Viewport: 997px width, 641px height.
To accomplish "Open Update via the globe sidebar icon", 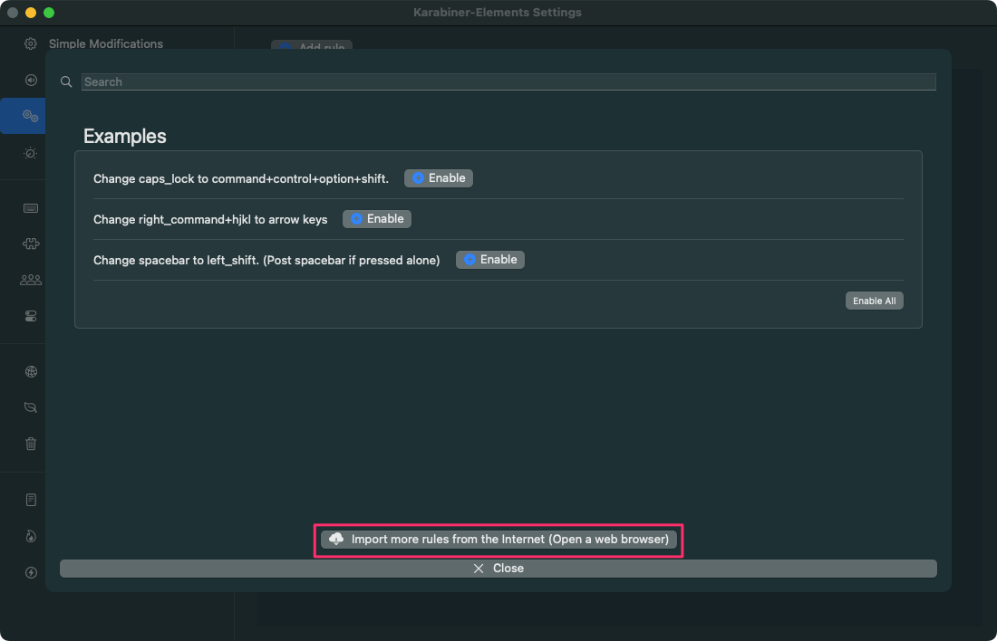I will [x=31, y=371].
